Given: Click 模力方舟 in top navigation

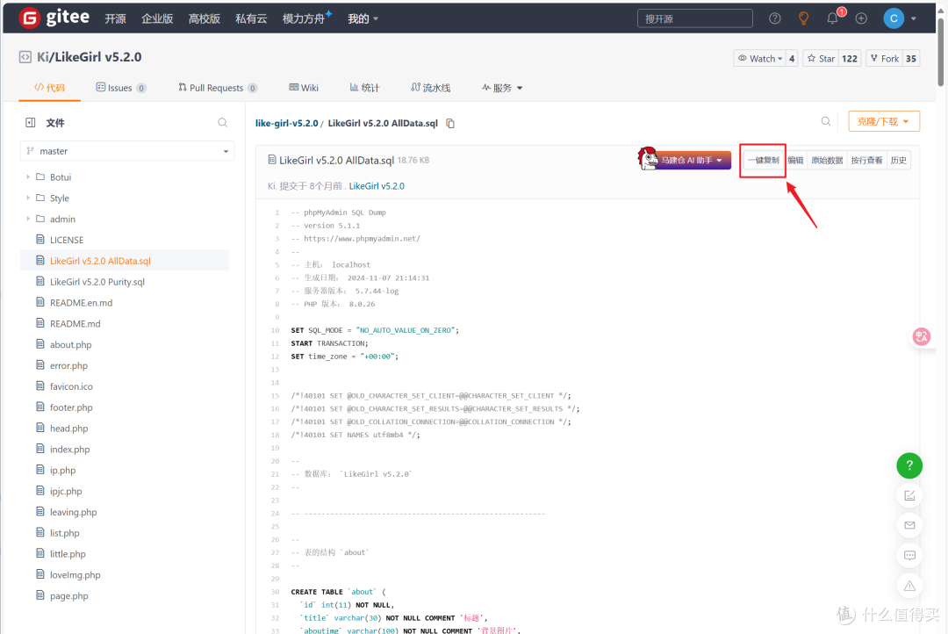Looking at the screenshot, I should click(304, 18).
